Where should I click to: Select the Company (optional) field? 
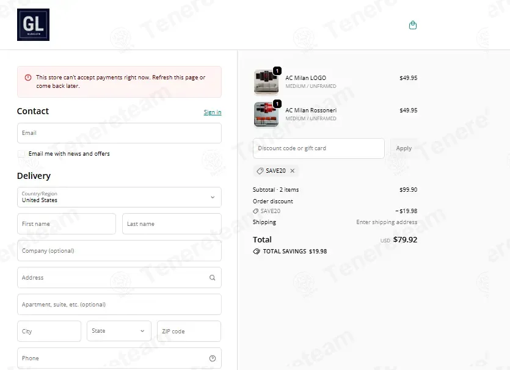[x=119, y=251]
